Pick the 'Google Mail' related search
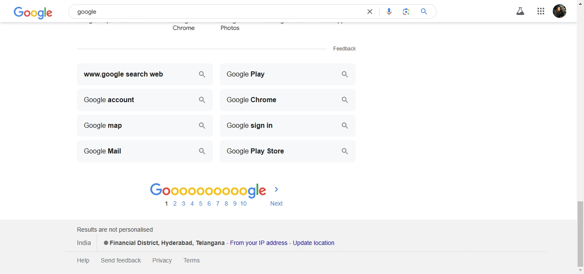584x274 pixels. point(145,151)
